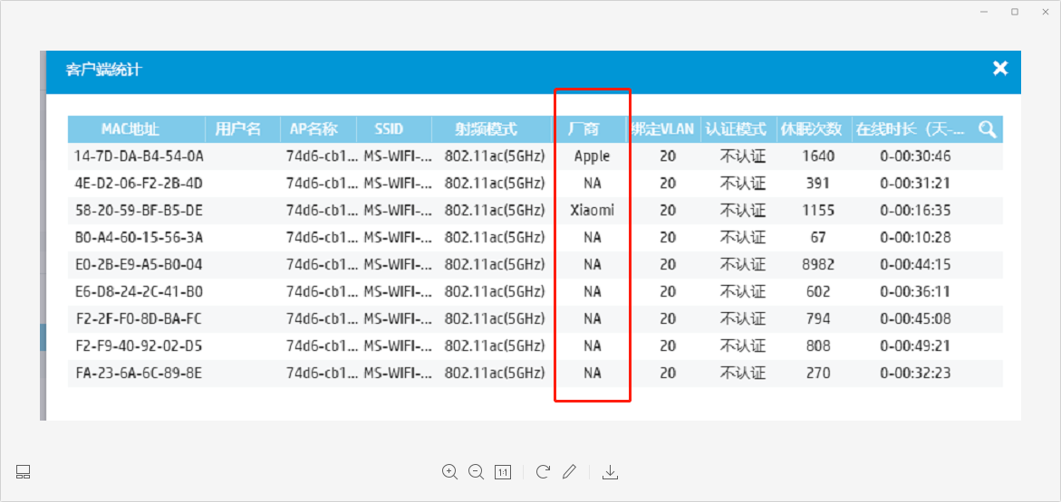The image size is (1061, 502).
Task: Click the AP名称 column header
Action: pyautogui.click(x=313, y=129)
